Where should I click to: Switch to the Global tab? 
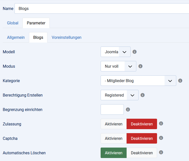coord(13,23)
